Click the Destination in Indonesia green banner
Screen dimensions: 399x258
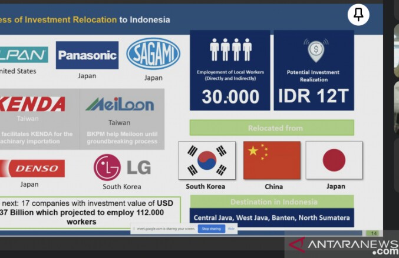point(272,202)
